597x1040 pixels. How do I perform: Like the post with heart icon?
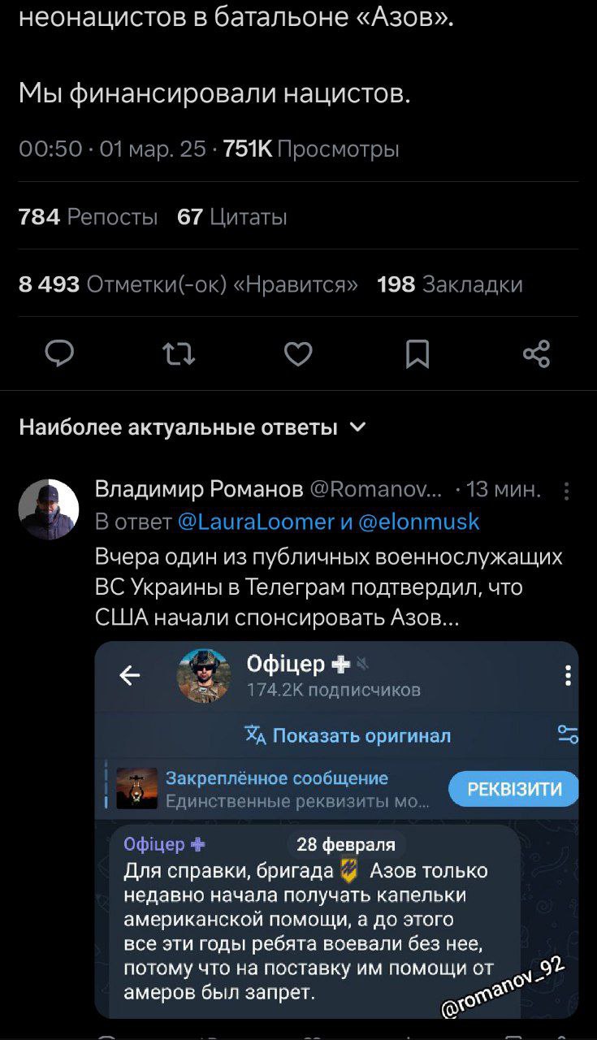[x=298, y=354]
